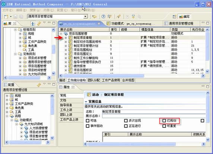Click the rocket-like toolbar icon
Screen dimensions: 213x154
(x=118, y=17)
